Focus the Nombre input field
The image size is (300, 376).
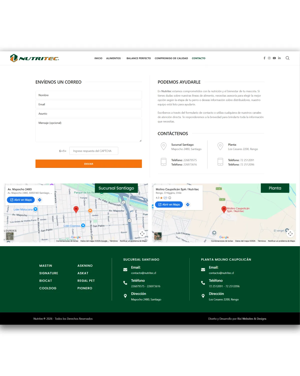tap(88, 95)
